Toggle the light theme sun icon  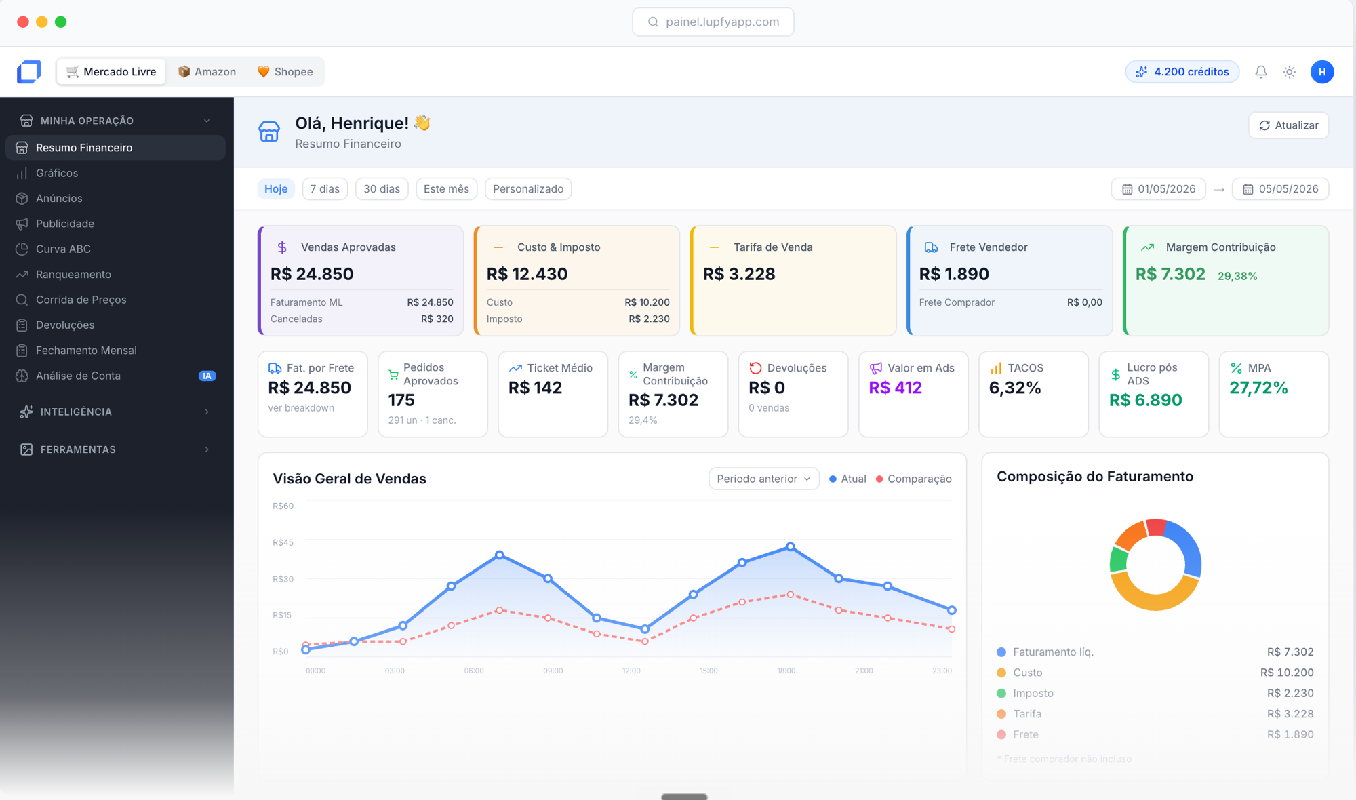[1289, 72]
